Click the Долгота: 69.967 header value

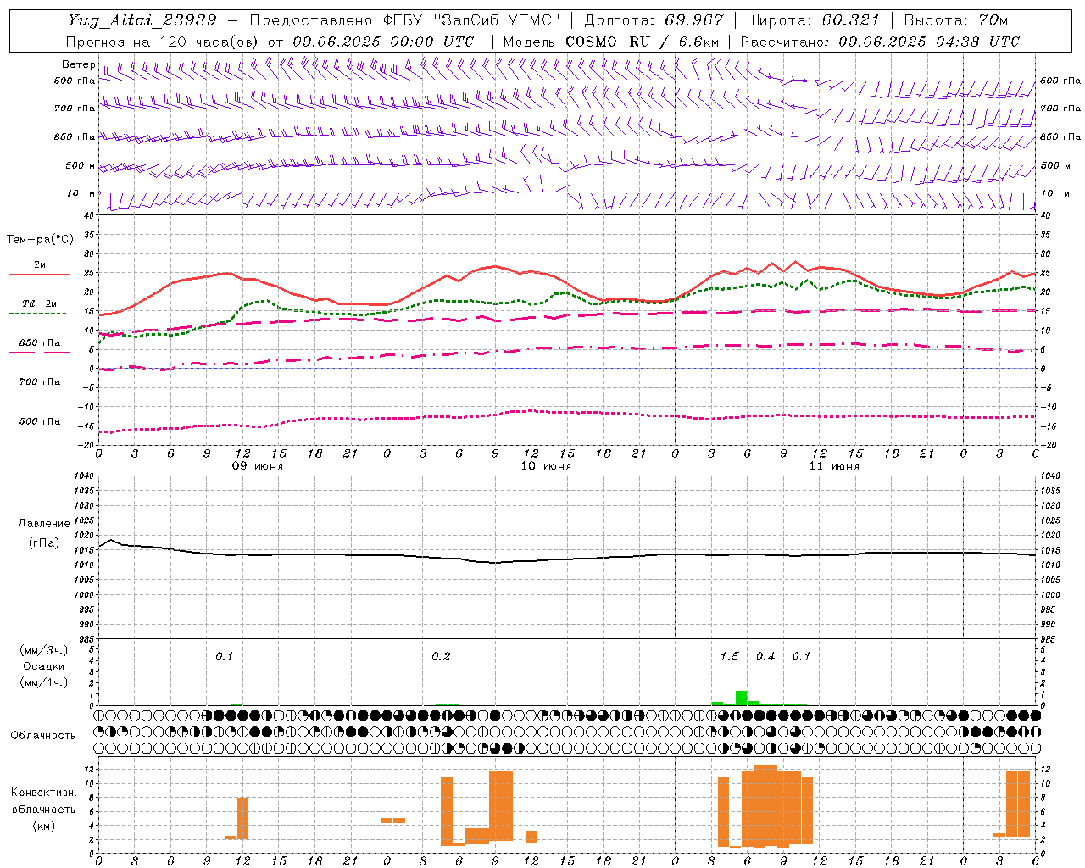654,20
